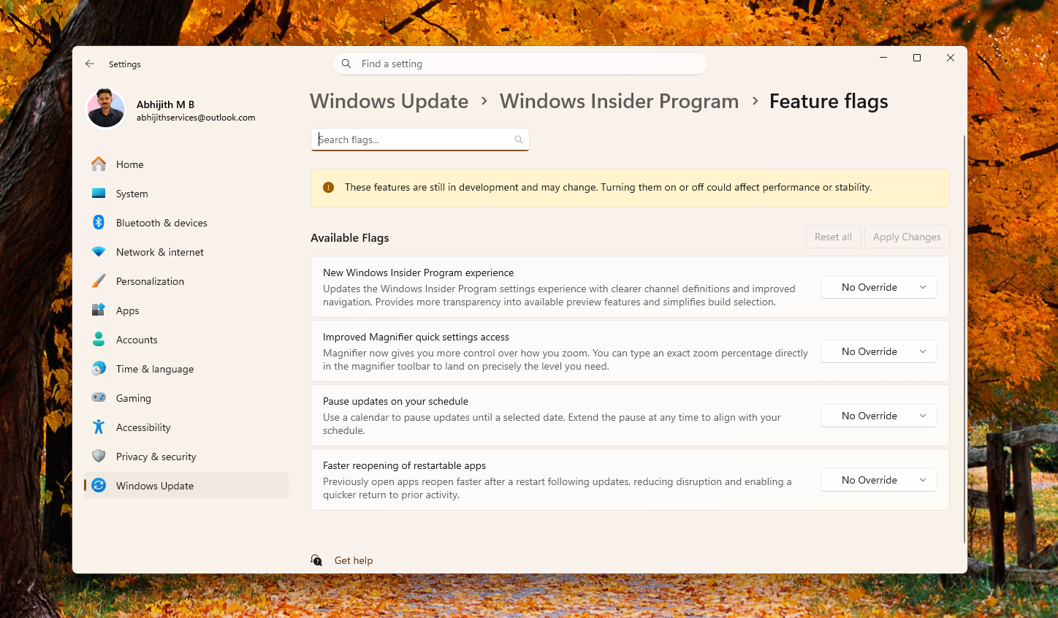Open Home in the sidebar
The image size is (1058, 618).
click(186, 164)
